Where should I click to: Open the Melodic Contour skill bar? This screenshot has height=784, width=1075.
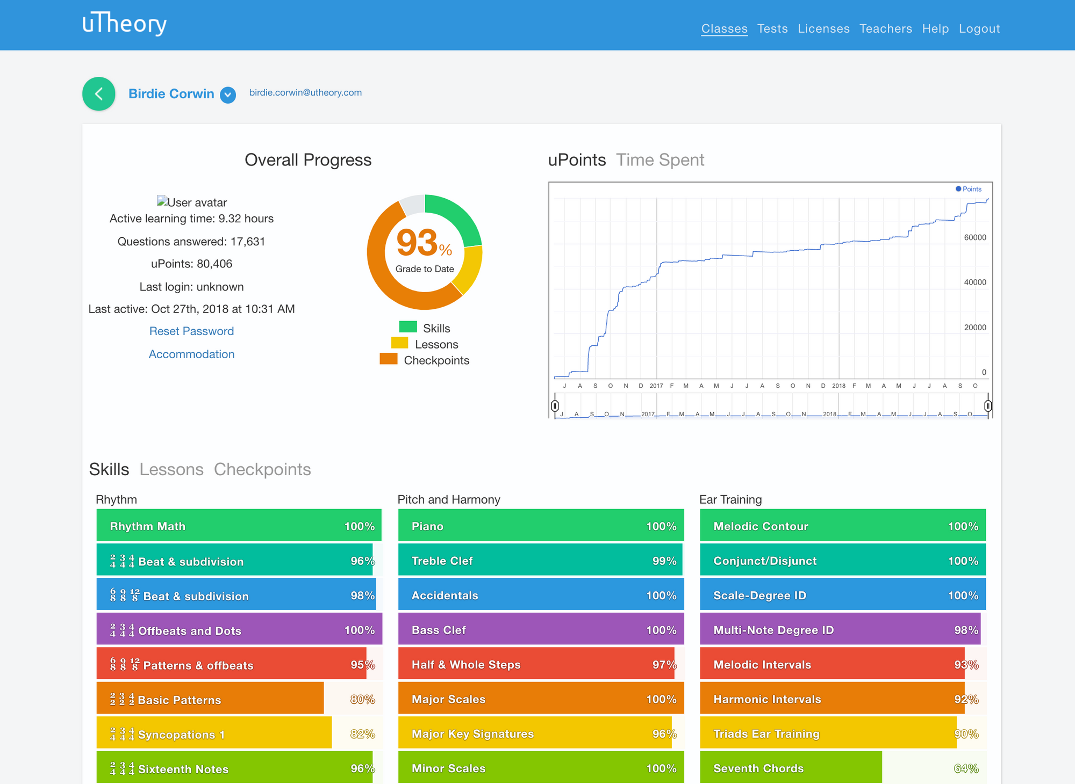click(843, 526)
